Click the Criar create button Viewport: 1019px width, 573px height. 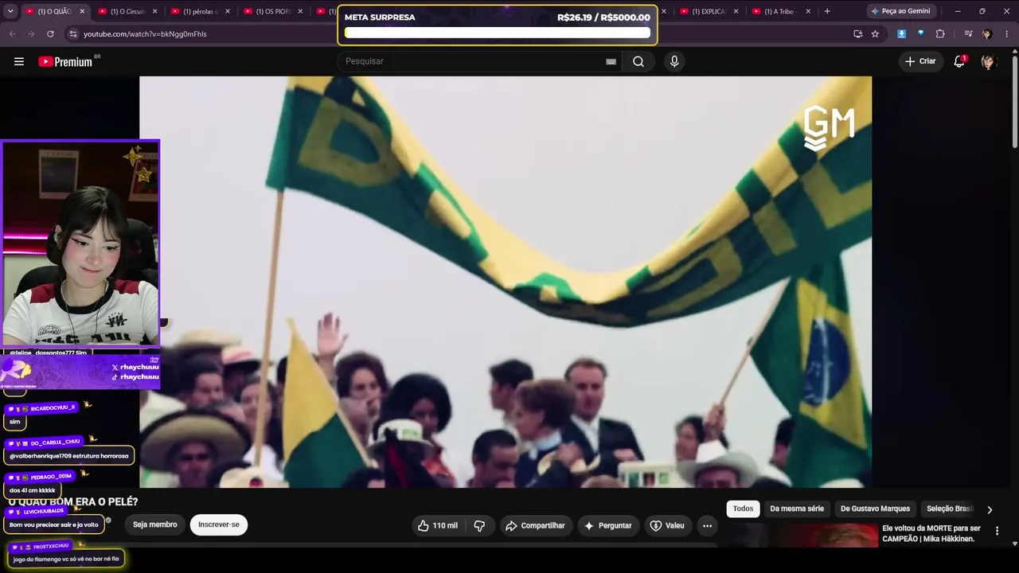coord(920,61)
